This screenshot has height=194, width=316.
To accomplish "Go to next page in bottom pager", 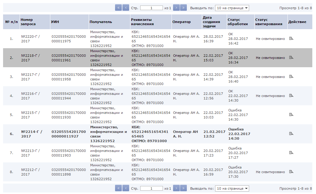I will [176, 188].
